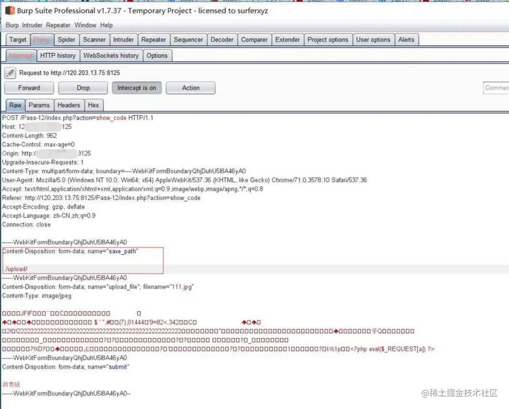Click the POST /Pass-12/index.php request line
The image size is (509, 409).
coord(78,118)
